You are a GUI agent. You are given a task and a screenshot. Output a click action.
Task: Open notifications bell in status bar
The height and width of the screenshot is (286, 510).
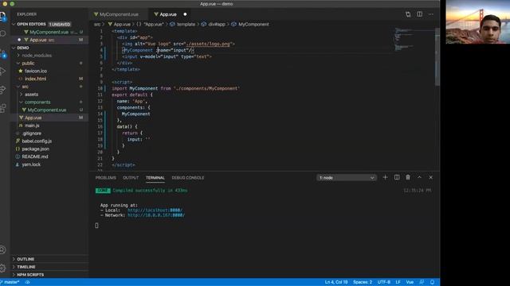pos(432,282)
